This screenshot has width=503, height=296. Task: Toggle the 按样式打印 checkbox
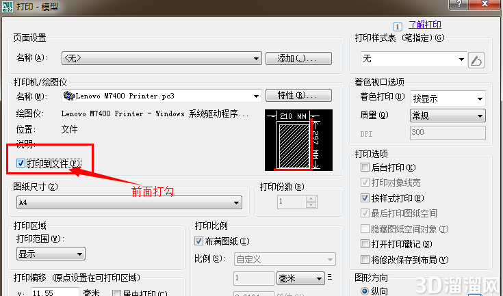pyautogui.click(x=365, y=198)
